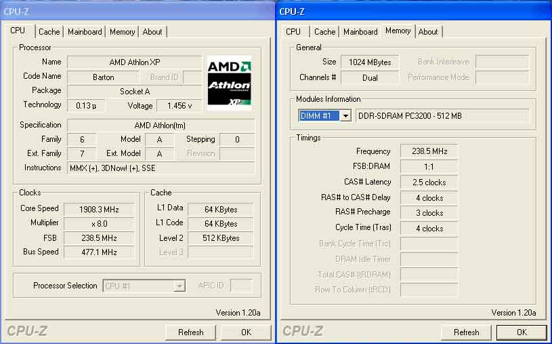Screen dimensions: 552x344
Task: Click the L1 Data value 64 KBytes
Action: tap(221, 210)
